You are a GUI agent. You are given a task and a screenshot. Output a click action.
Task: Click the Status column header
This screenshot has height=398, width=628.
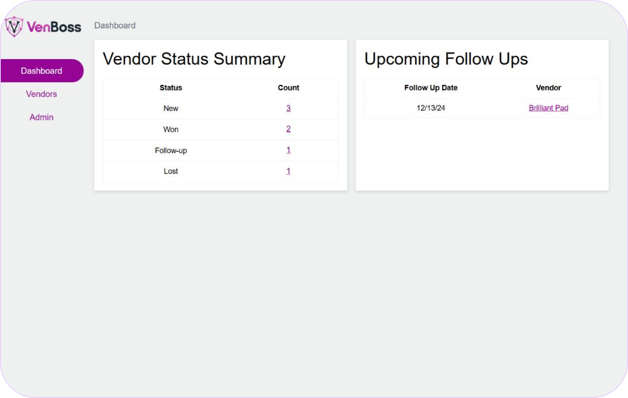coord(171,88)
